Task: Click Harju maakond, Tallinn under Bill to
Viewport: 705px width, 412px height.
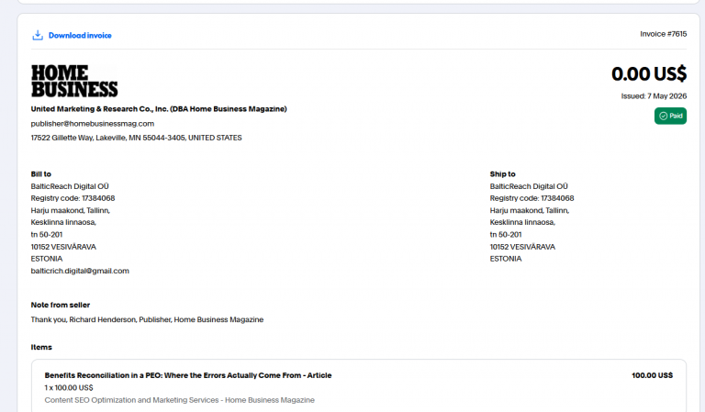Action: (x=71, y=210)
